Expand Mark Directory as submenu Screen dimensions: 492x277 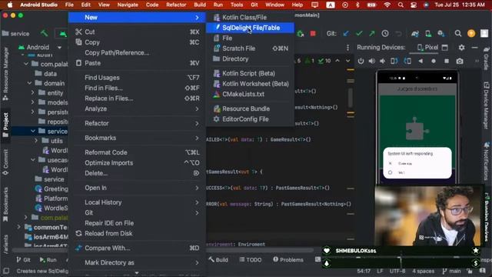[x=137, y=262]
